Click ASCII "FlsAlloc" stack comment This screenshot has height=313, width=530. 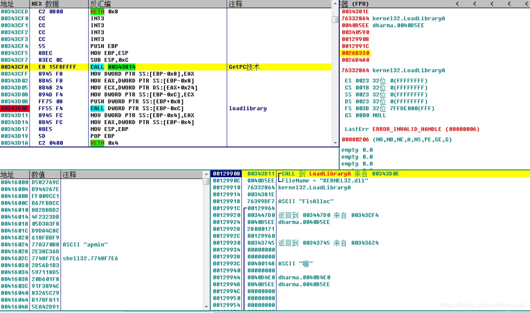(306, 201)
